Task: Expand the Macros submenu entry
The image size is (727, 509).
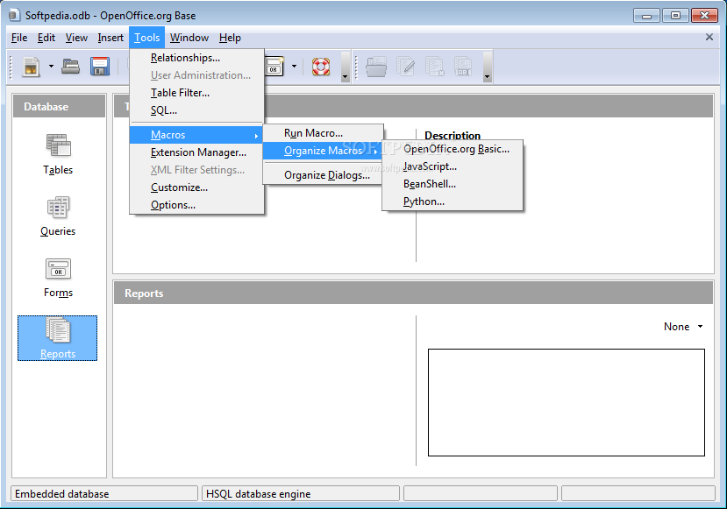Action: coord(196,135)
